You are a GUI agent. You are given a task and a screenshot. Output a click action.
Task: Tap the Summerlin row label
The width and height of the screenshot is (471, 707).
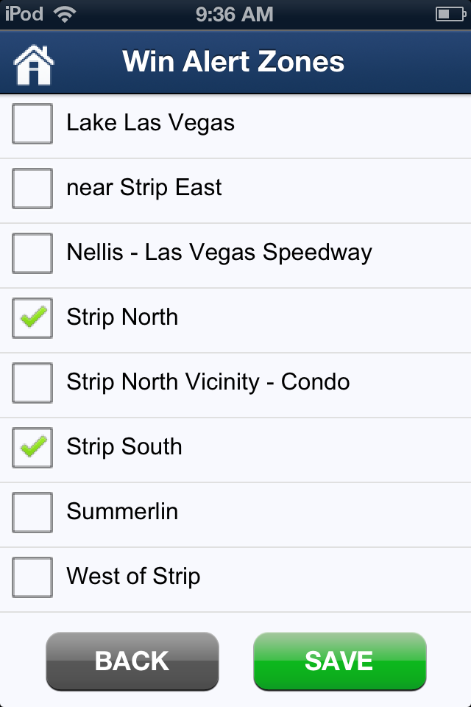(x=122, y=511)
